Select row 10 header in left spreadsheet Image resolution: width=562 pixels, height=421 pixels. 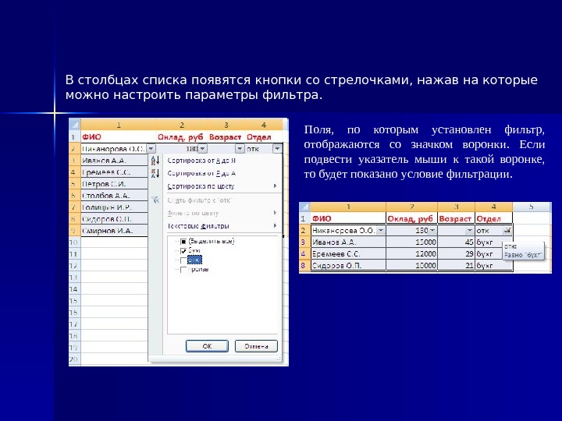click(74, 242)
